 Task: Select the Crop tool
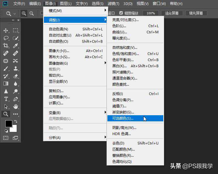pos(6,46)
